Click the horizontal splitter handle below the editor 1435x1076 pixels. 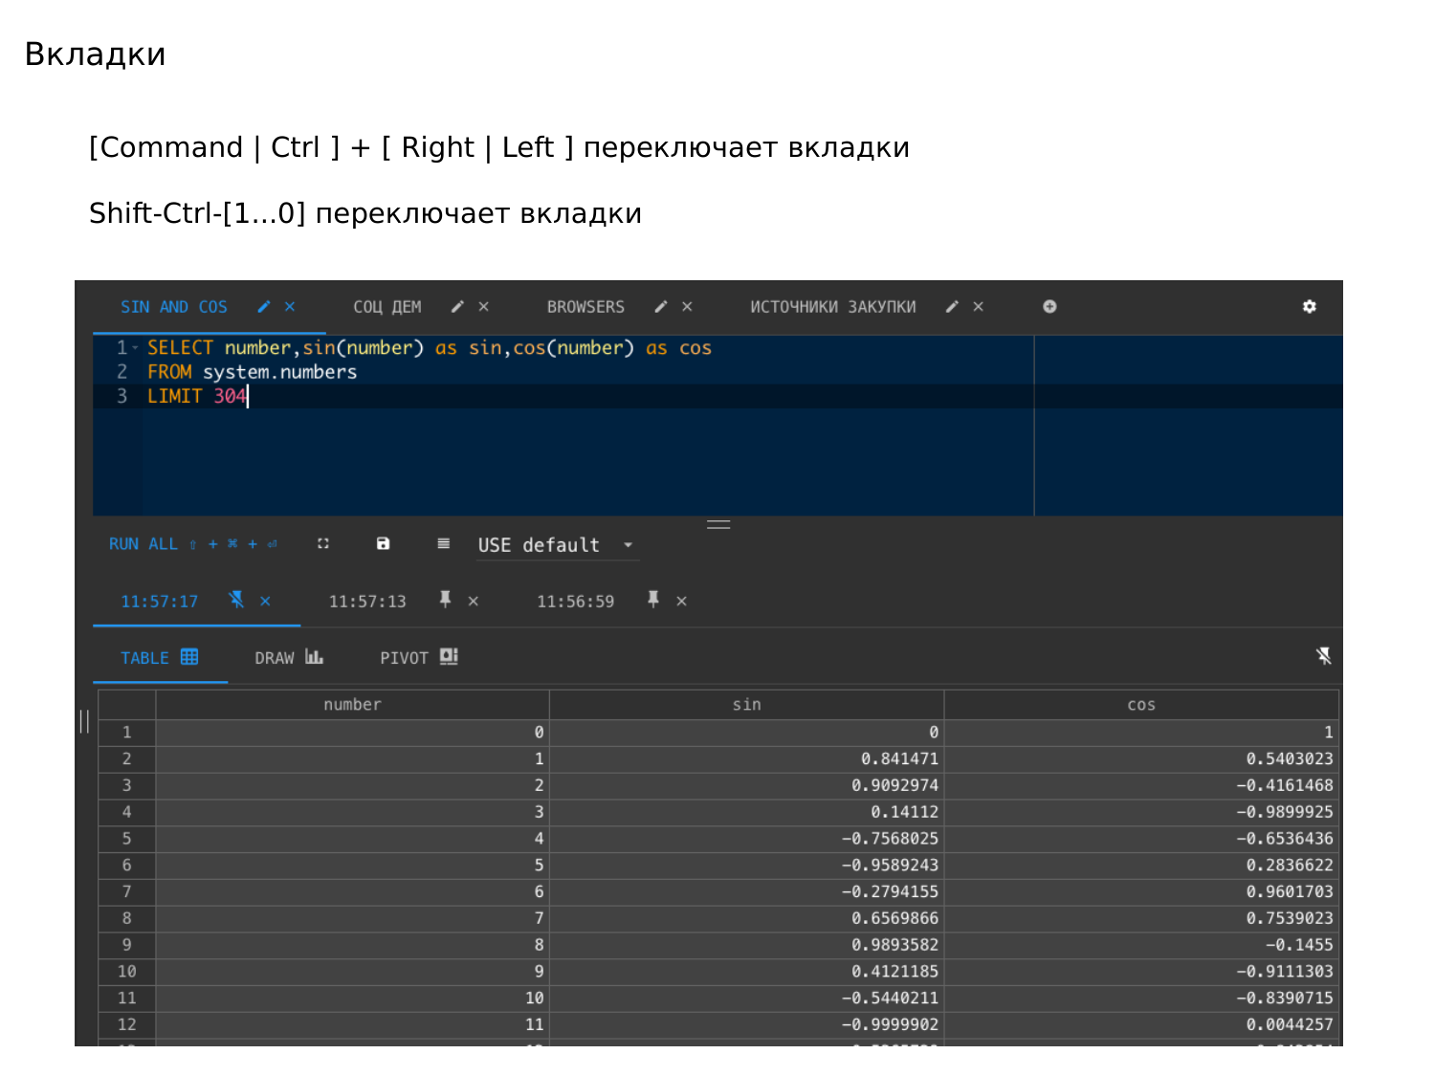pos(718,524)
